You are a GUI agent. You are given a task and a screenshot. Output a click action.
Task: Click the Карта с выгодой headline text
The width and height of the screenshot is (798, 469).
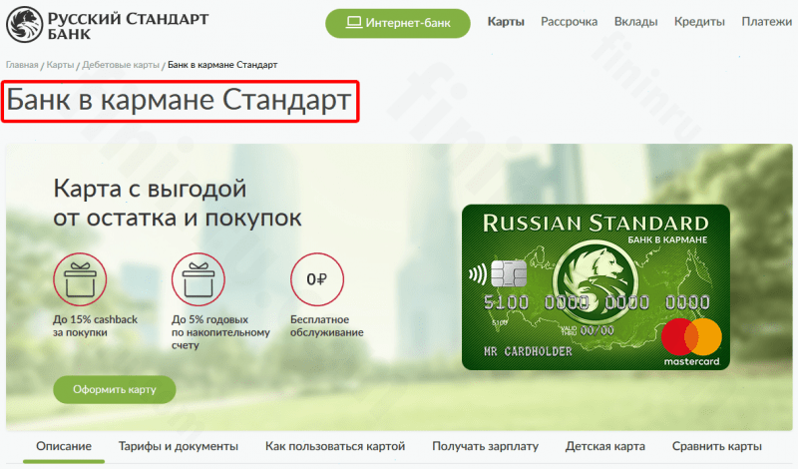coord(178,204)
